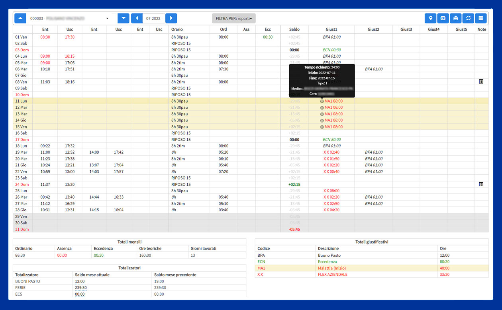The width and height of the screenshot is (502, 310).
Task: Click Ord value 07:20 on 22 Ven
Action: click(224, 172)
